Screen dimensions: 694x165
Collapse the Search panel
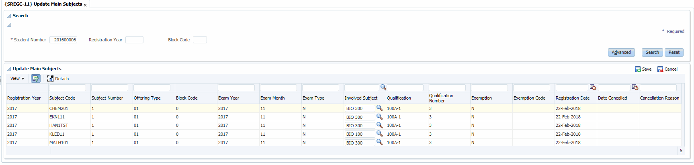9,16
